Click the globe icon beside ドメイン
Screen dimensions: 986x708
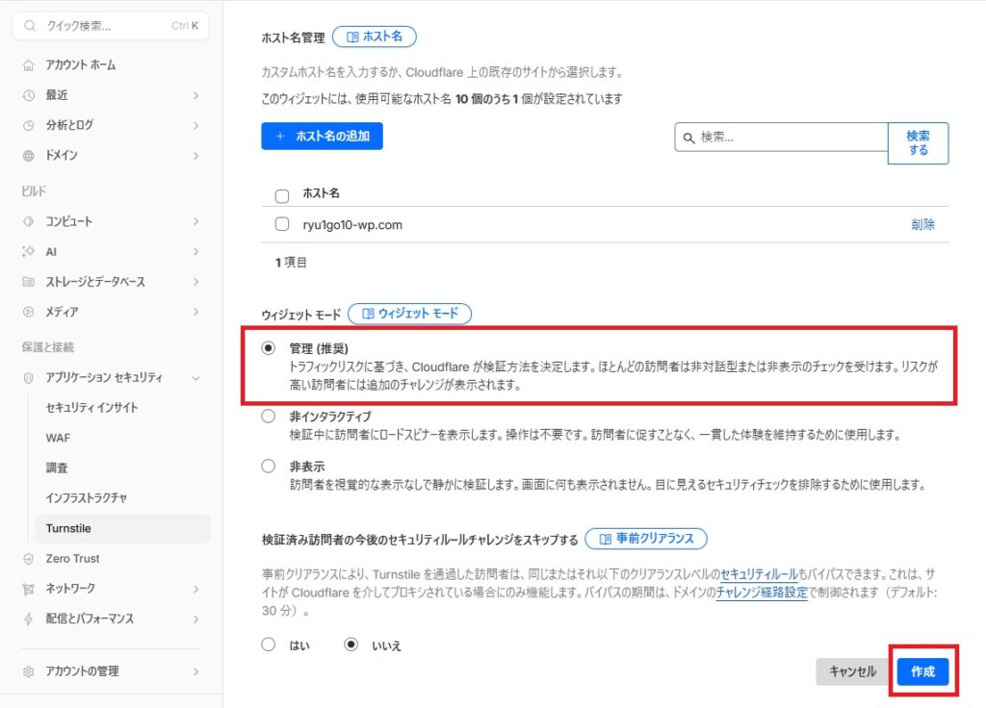pos(28,155)
